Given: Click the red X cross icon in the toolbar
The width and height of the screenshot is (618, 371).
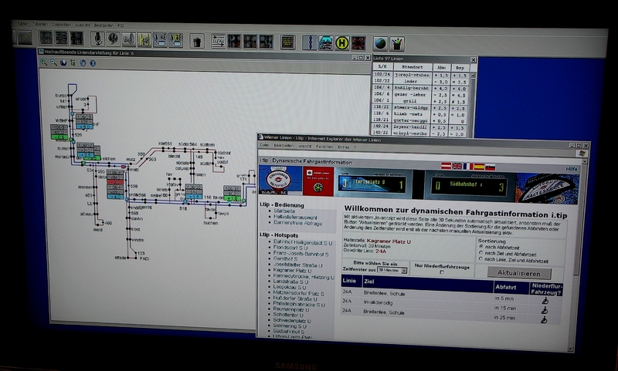Looking at the screenshot, I should point(358,43).
